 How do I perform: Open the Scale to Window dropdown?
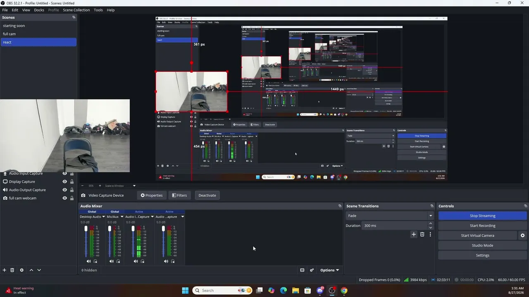pos(120,186)
